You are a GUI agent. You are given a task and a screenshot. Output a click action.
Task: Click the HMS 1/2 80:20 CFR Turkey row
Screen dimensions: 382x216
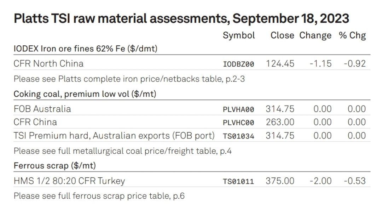pos(192,181)
